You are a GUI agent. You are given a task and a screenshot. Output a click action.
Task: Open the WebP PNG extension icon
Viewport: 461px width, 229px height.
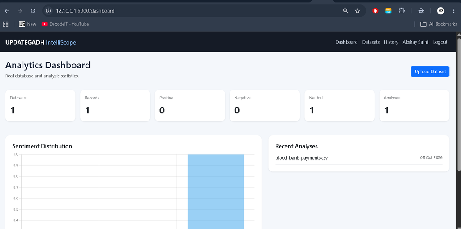(389, 11)
